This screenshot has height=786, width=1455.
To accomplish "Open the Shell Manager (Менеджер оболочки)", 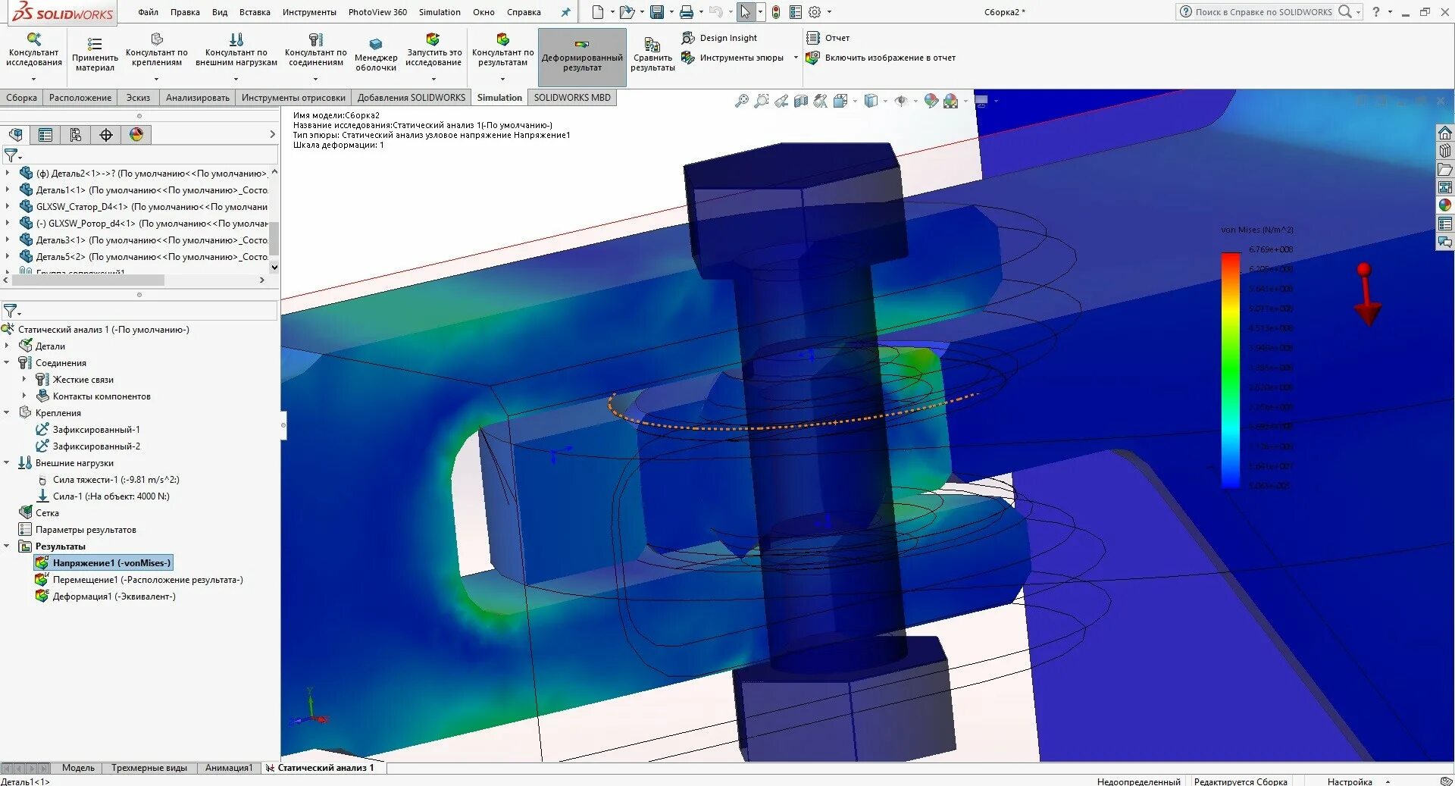I will pyautogui.click(x=376, y=55).
